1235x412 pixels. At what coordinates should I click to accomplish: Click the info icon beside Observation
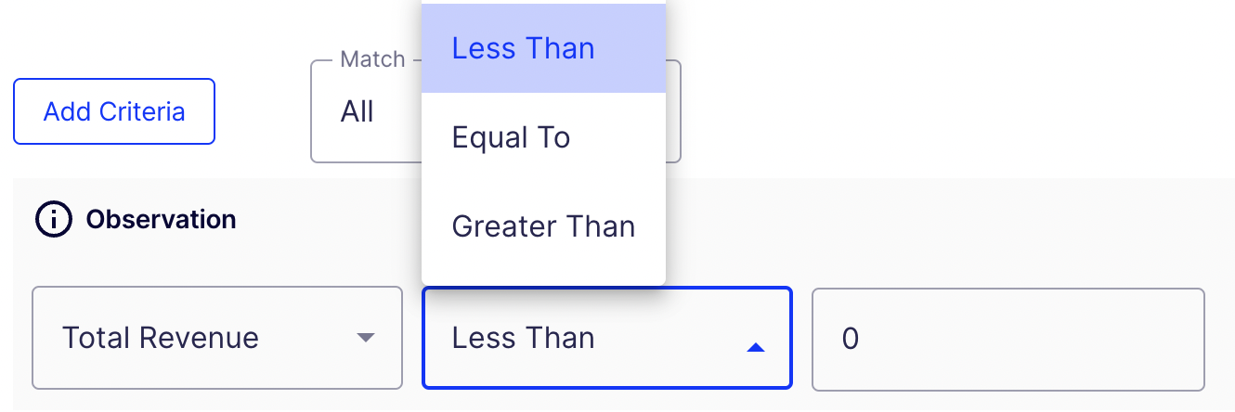coord(54,220)
